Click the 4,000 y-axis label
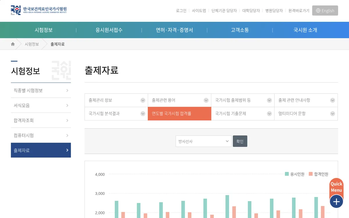This screenshot has width=349, height=218. coord(100,174)
